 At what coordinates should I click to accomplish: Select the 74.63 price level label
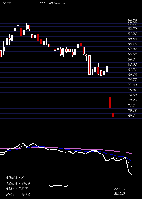pos(132,95)
